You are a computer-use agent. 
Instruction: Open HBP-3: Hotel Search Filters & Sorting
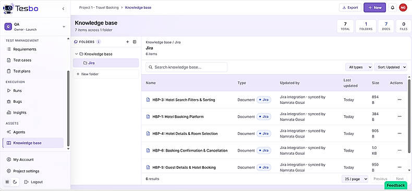(x=184, y=100)
